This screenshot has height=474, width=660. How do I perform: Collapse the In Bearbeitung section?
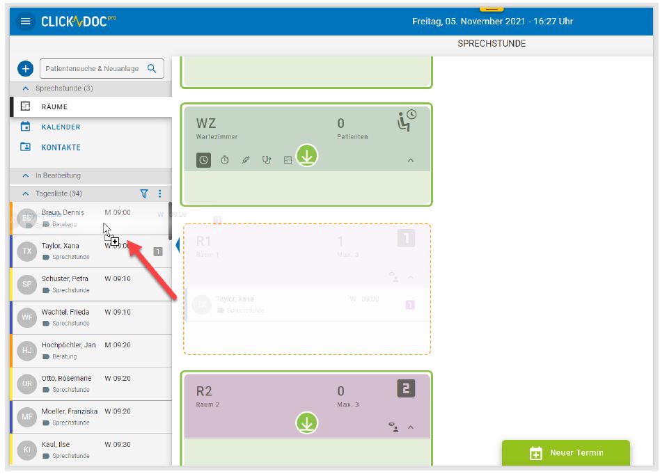pyautogui.click(x=26, y=176)
